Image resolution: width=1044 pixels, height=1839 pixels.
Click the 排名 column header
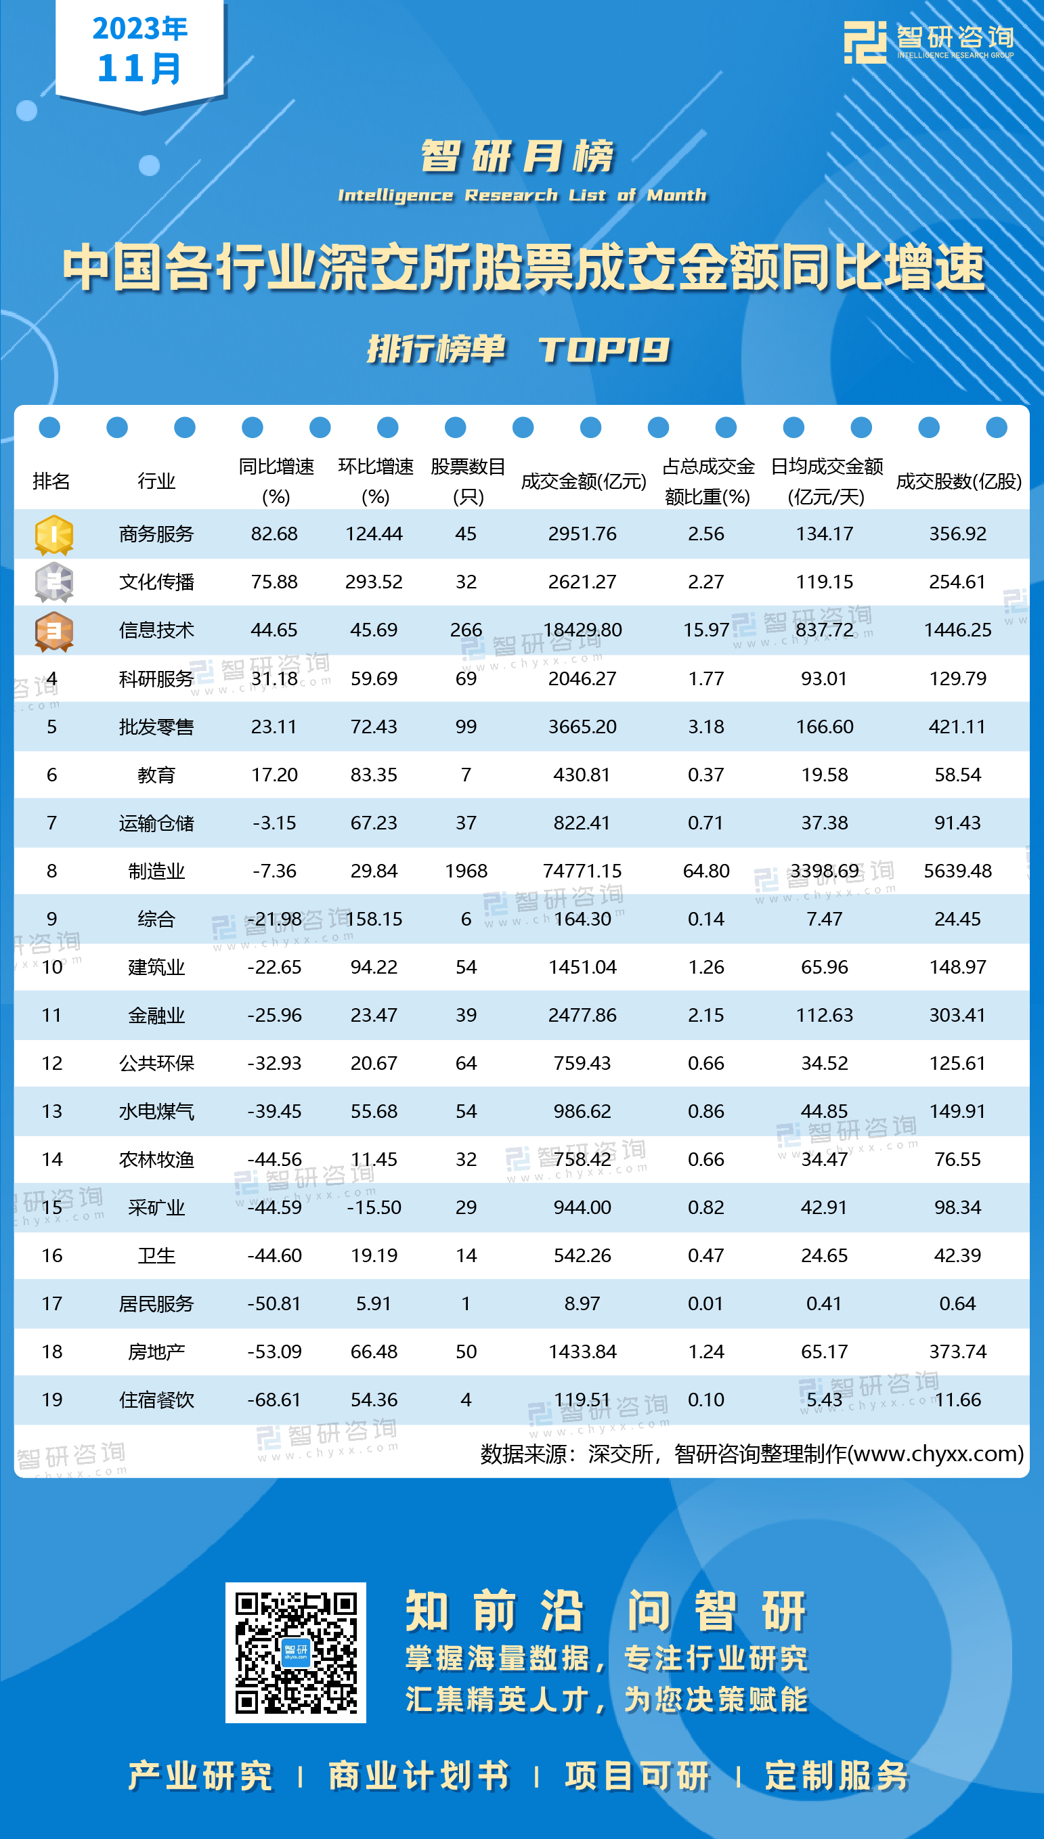(51, 481)
